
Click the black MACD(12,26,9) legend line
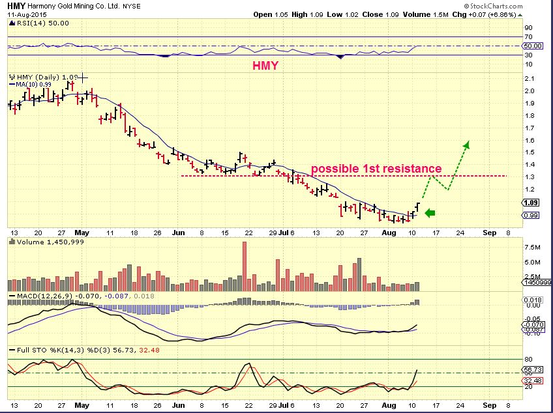point(12,296)
